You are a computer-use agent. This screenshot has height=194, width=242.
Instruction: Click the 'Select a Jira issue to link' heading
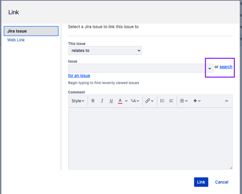coord(103,27)
